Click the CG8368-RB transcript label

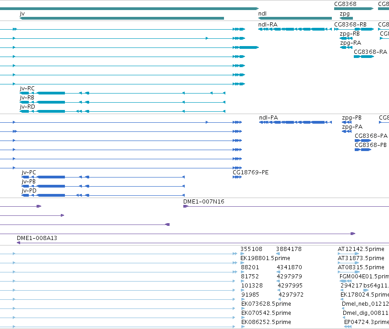tap(350, 25)
